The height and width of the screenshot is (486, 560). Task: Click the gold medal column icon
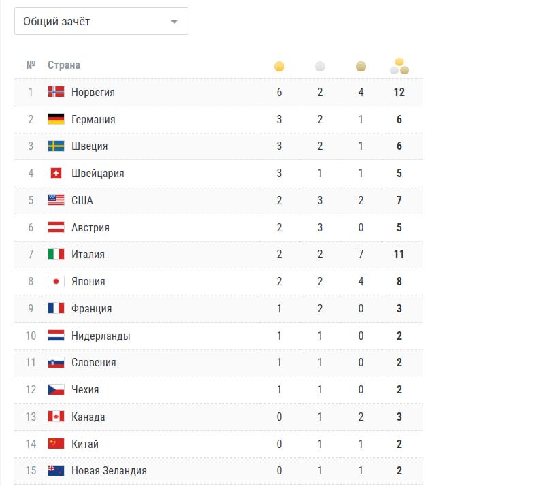(x=279, y=67)
